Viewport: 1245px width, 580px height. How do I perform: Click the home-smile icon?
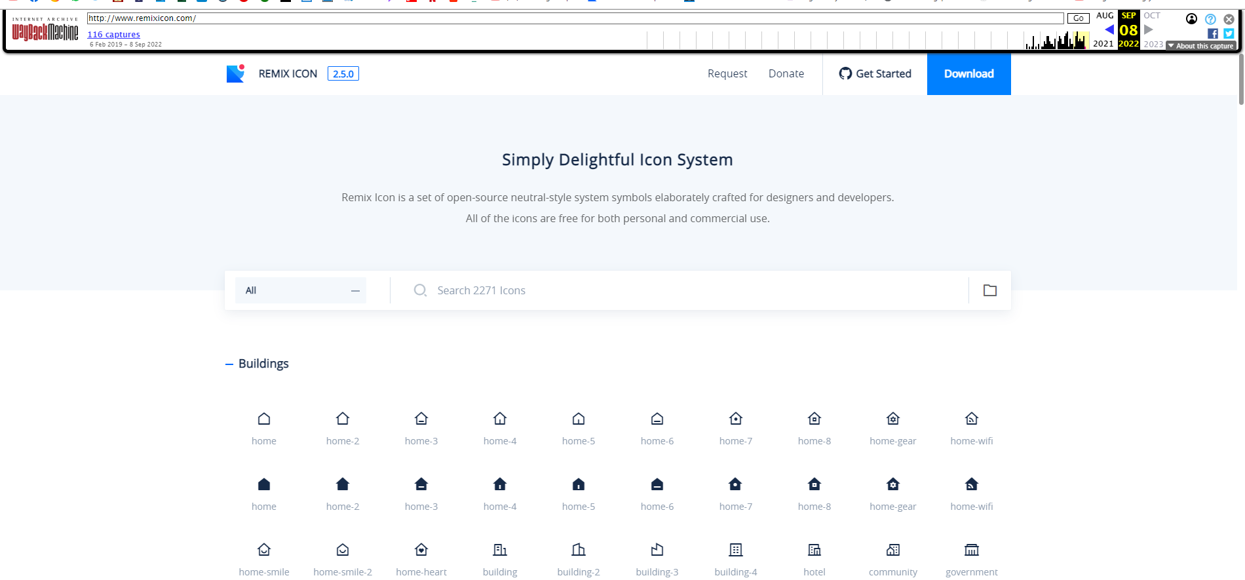[264, 550]
